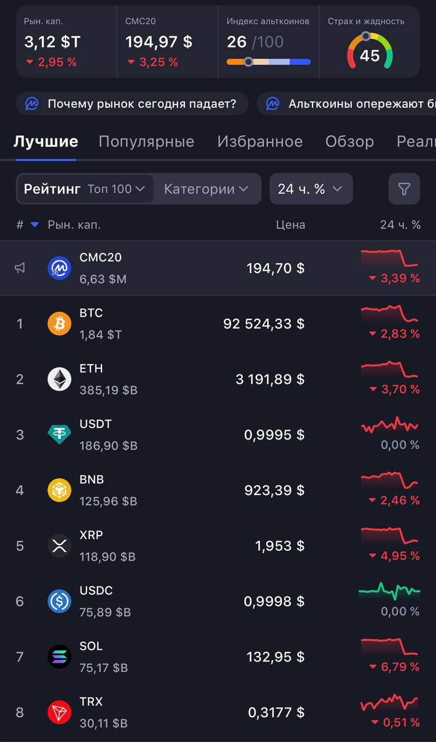Tap the Bitcoin coin icon
The height and width of the screenshot is (742, 436).
point(59,323)
